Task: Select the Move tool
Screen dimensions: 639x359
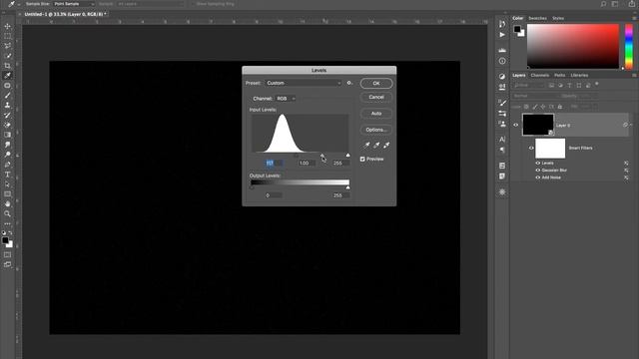Action: coord(7,27)
